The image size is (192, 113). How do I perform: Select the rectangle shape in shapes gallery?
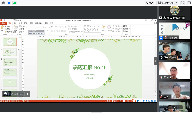[x=95, y=26]
